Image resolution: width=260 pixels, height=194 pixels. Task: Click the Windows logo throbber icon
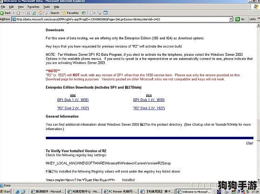tap(256, 7)
